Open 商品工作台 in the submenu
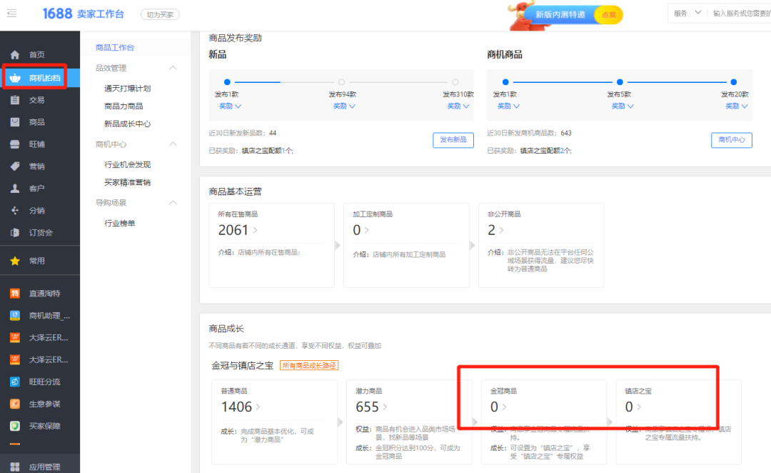Screen dimensions: 771x473 [115, 48]
